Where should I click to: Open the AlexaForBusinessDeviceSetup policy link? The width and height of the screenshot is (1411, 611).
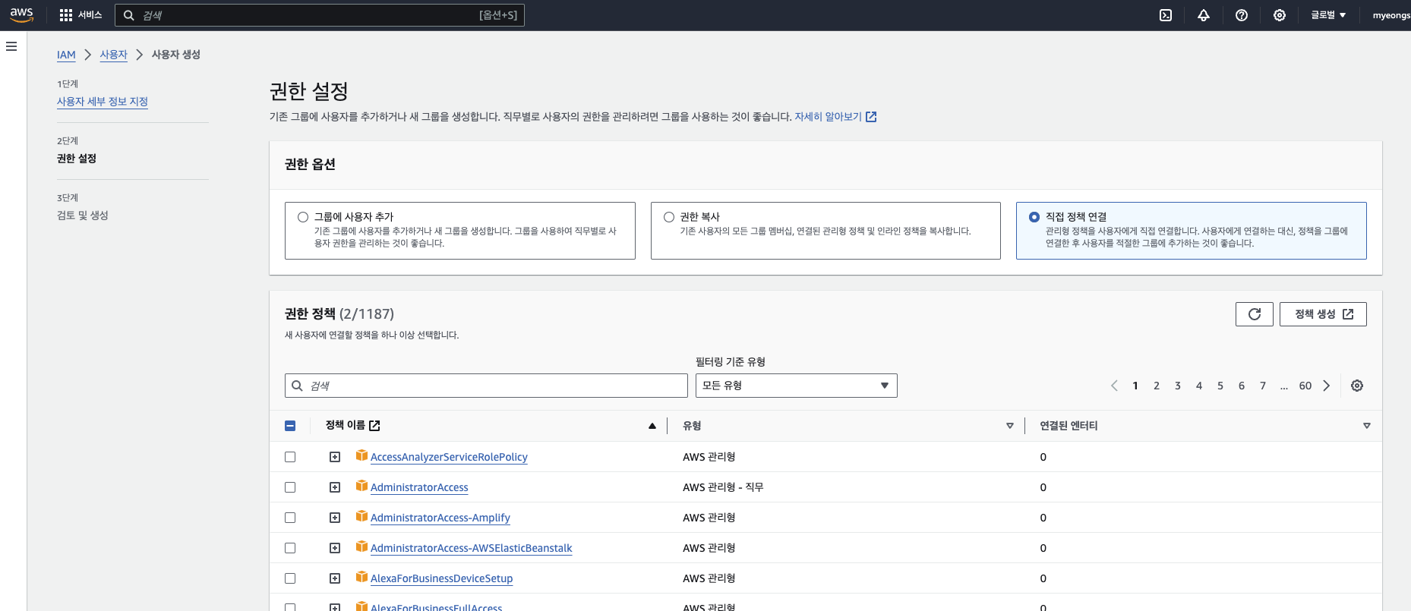(441, 578)
